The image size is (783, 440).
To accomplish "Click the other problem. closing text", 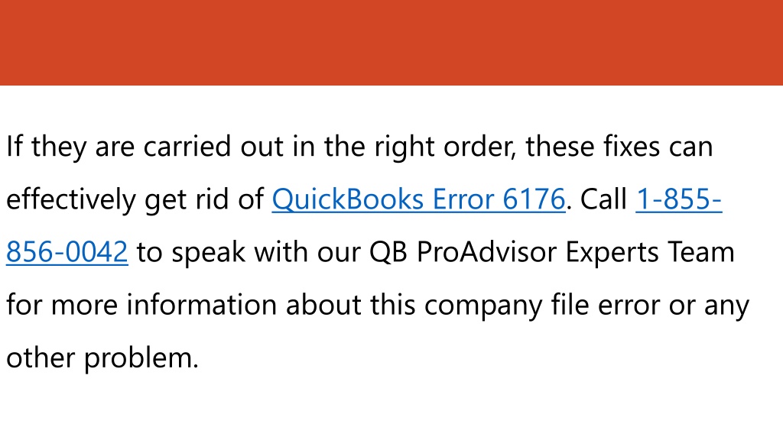I will 102,358.
